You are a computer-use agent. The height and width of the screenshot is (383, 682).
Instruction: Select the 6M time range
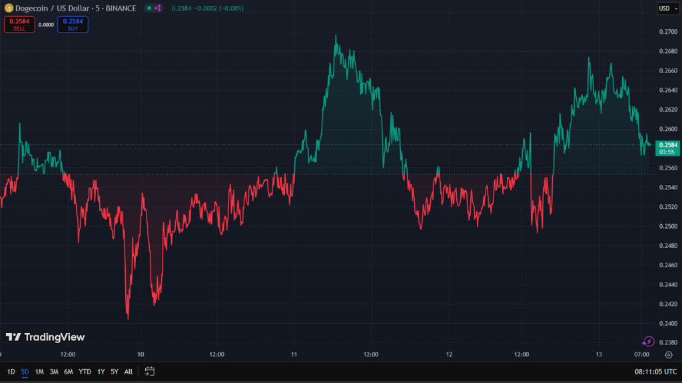[x=69, y=372]
